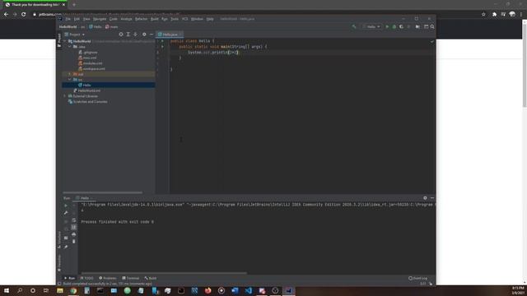This screenshot has width=527, height=296.
Task: Open the Build tool window tab
Action: point(150,278)
